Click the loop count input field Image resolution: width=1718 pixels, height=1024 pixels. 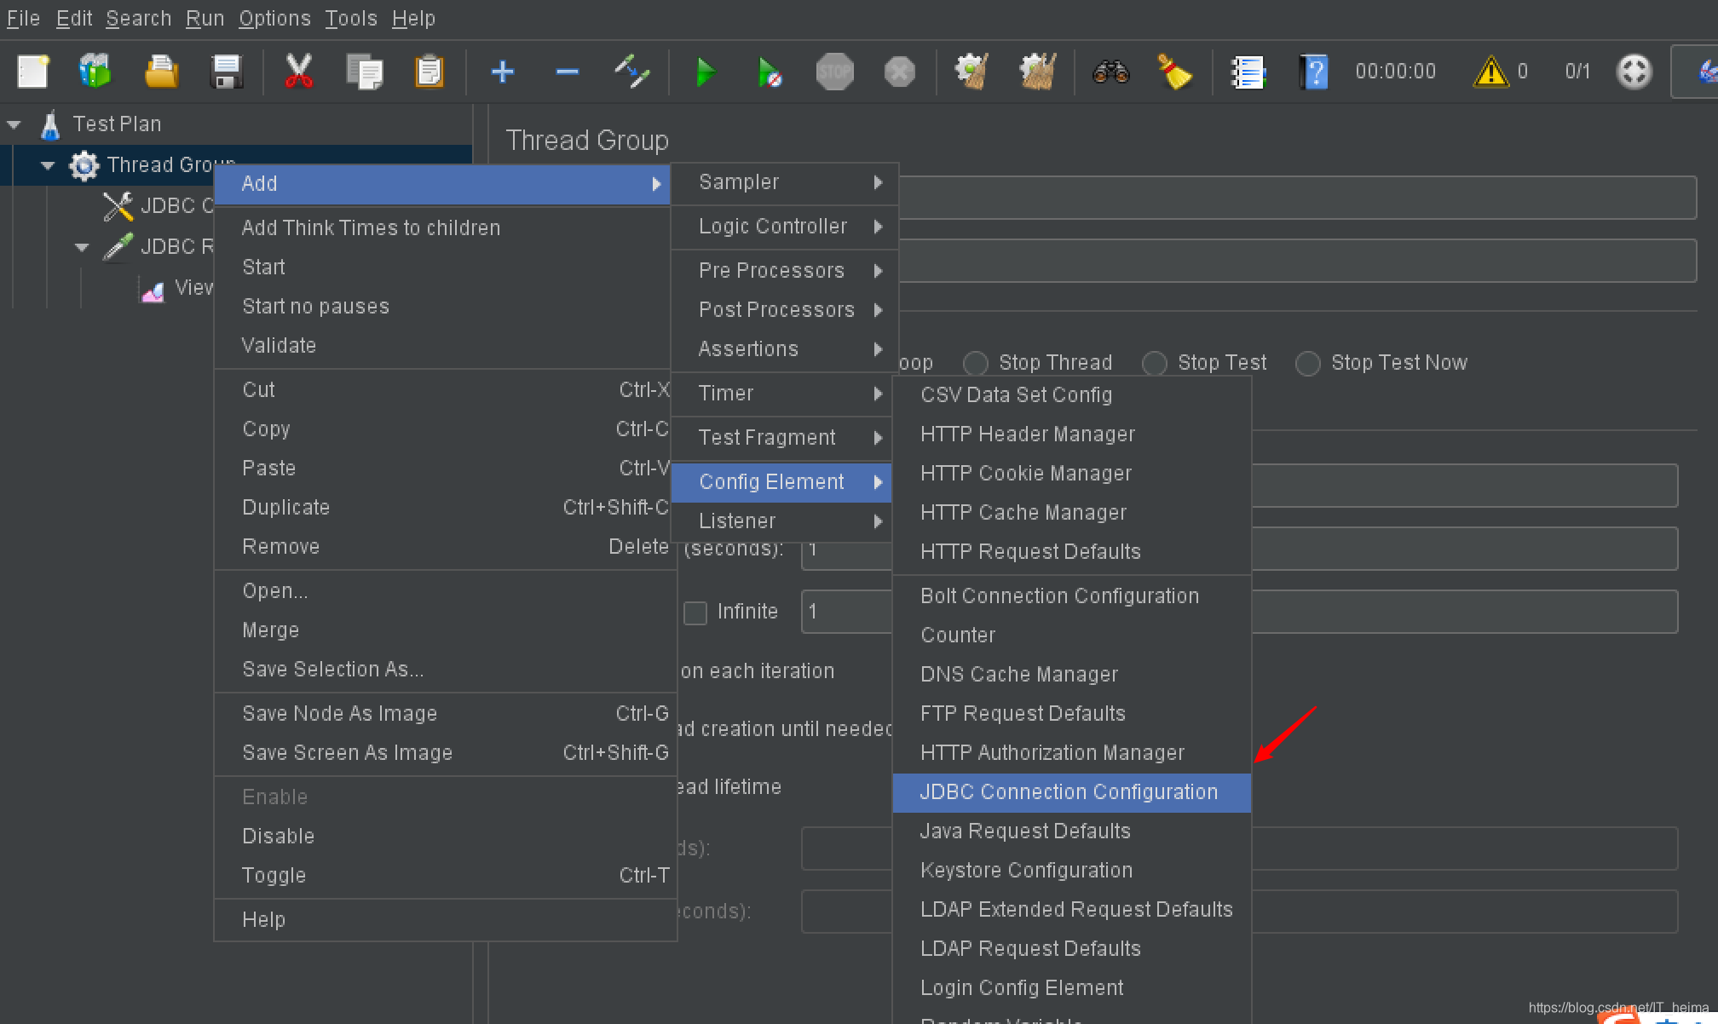(x=845, y=612)
